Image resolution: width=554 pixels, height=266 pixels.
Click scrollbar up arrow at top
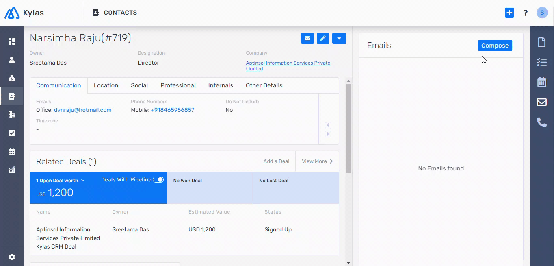point(348,81)
